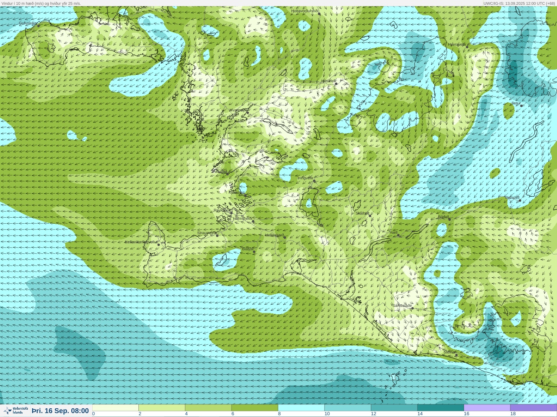The image size is (557, 417).
Task: Click the Hvanneyri station label
Action: point(238,110)
